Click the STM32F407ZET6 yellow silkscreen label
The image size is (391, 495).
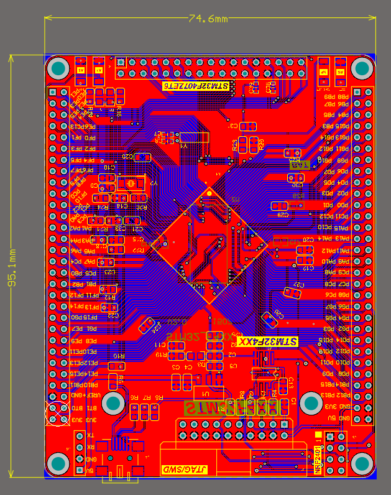(x=196, y=86)
